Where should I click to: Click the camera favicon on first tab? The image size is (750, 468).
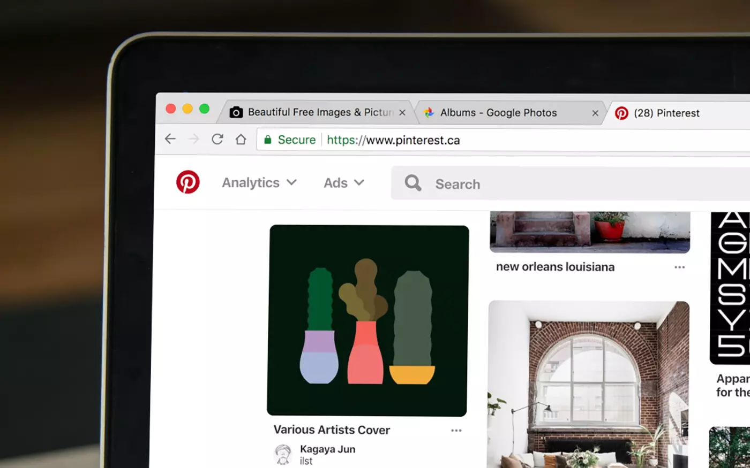coord(236,112)
